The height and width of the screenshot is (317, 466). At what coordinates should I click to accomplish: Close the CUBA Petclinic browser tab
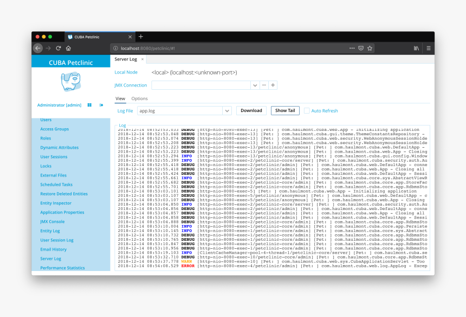130,37
